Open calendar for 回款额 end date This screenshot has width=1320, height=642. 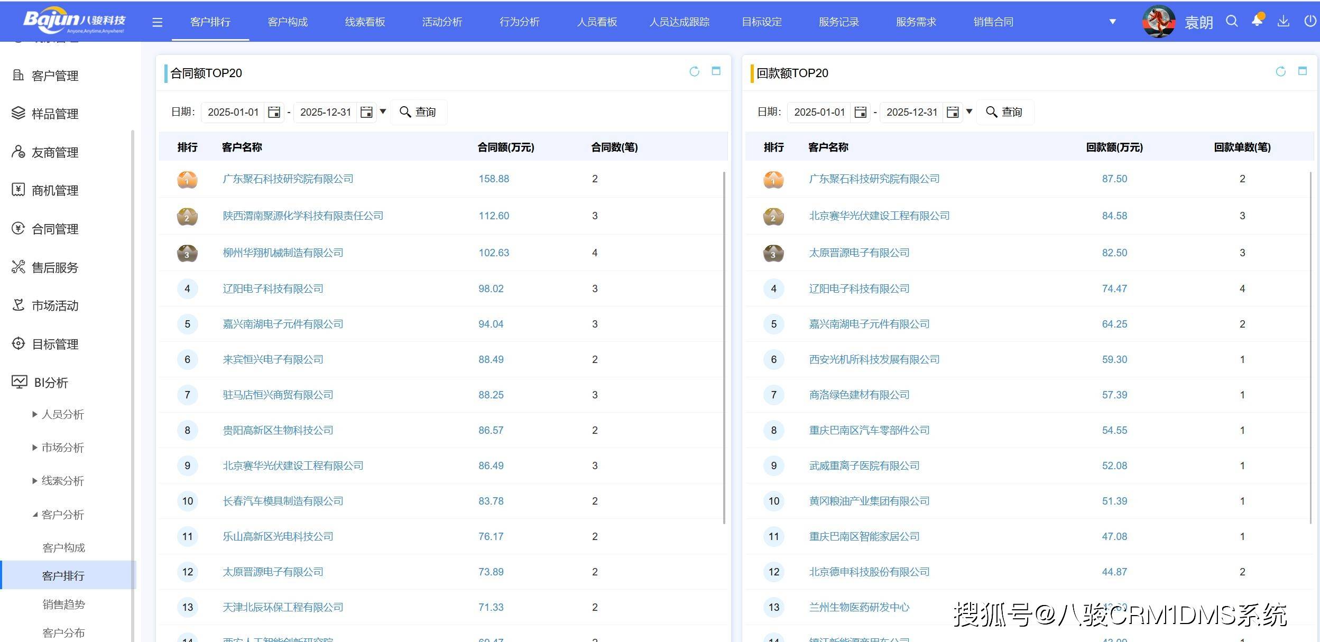tap(953, 112)
